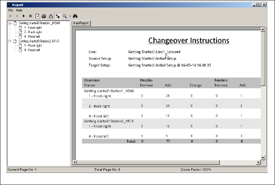Open the File menu
This screenshot has width=275, height=185.
11,10
